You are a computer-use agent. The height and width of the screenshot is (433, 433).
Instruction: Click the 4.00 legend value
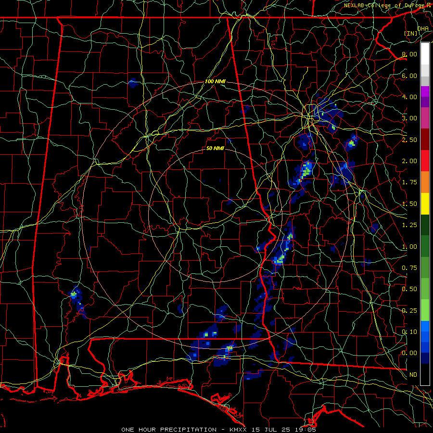(x=409, y=97)
